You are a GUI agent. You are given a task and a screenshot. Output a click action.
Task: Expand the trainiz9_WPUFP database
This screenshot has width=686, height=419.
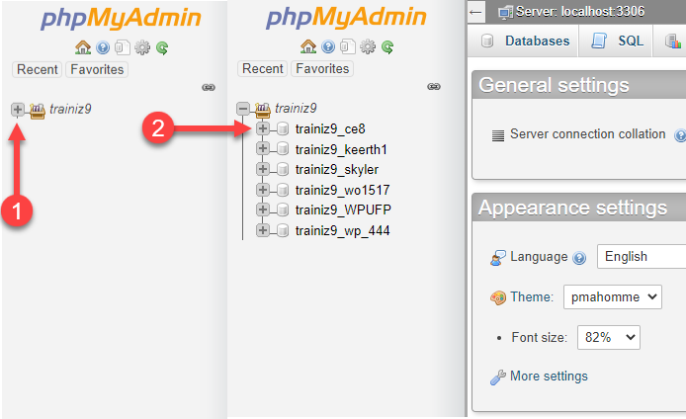(x=263, y=209)
